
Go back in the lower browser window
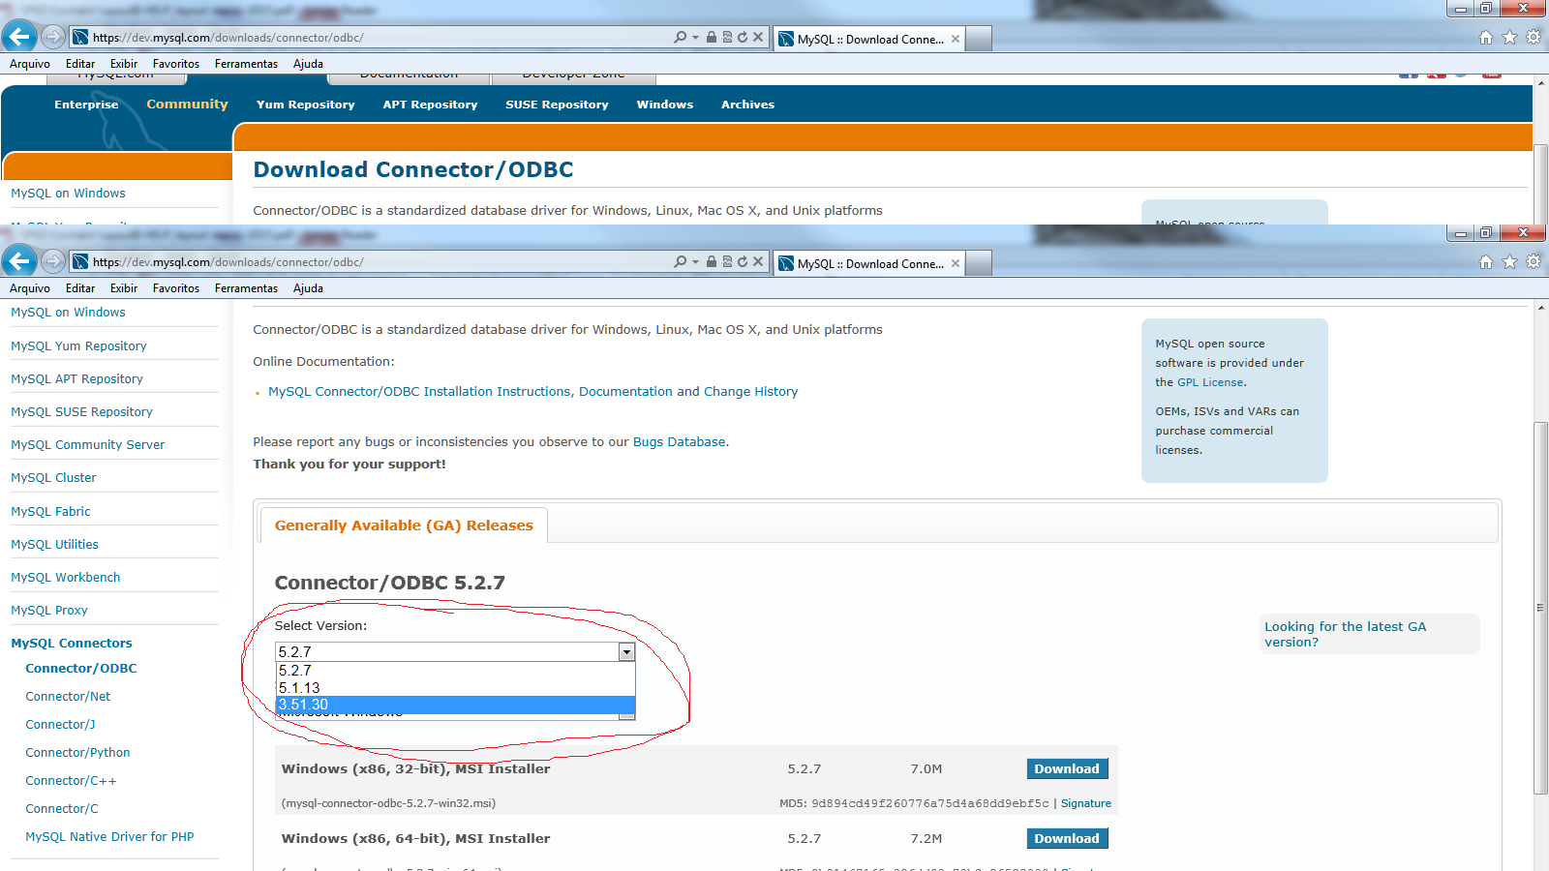(19, 261)
